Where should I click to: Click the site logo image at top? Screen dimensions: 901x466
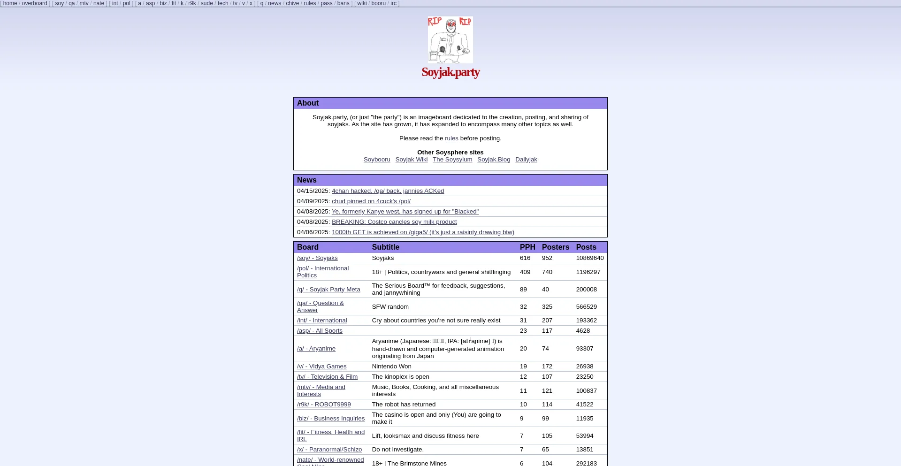pyautogui.click(x=450, y=40)
